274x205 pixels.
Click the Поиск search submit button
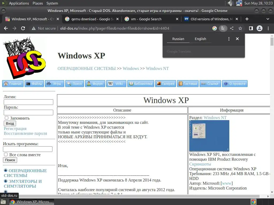[x=10, y=160]
